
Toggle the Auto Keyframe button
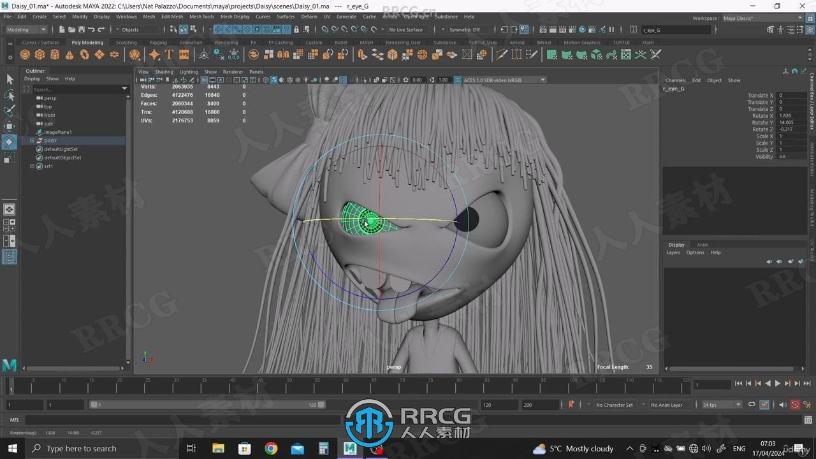point(795,404)
